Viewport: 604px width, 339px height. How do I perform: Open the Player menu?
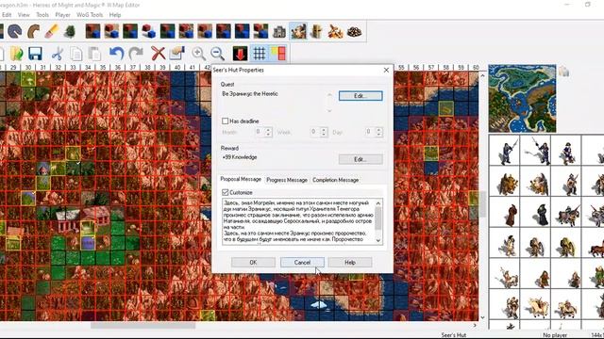[x=62, y=15]
